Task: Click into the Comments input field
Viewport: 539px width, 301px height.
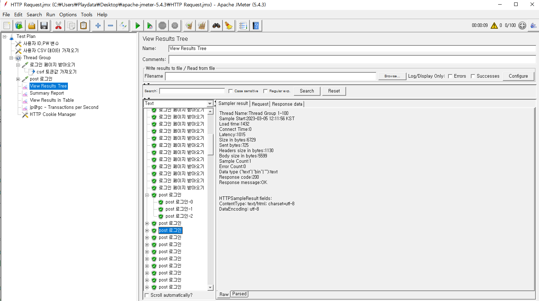Action: pyautogui.click(x=352, y=59)
